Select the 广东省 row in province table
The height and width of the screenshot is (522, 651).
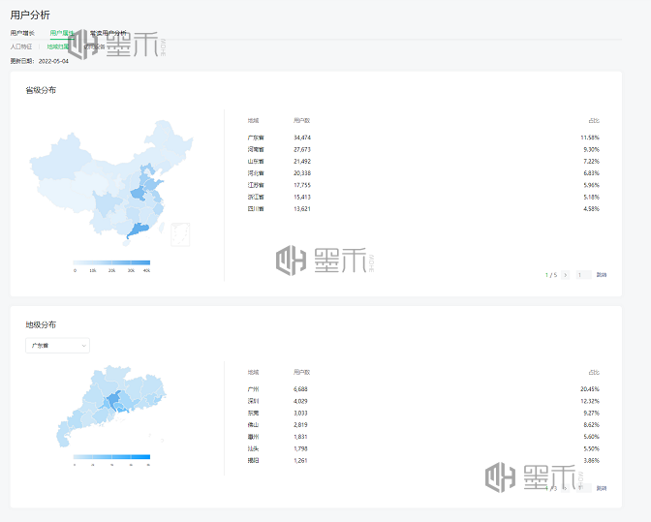(423, 138)
